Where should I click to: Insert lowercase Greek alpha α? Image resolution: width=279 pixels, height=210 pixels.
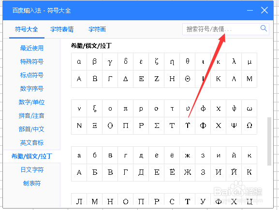pos(79,61)
